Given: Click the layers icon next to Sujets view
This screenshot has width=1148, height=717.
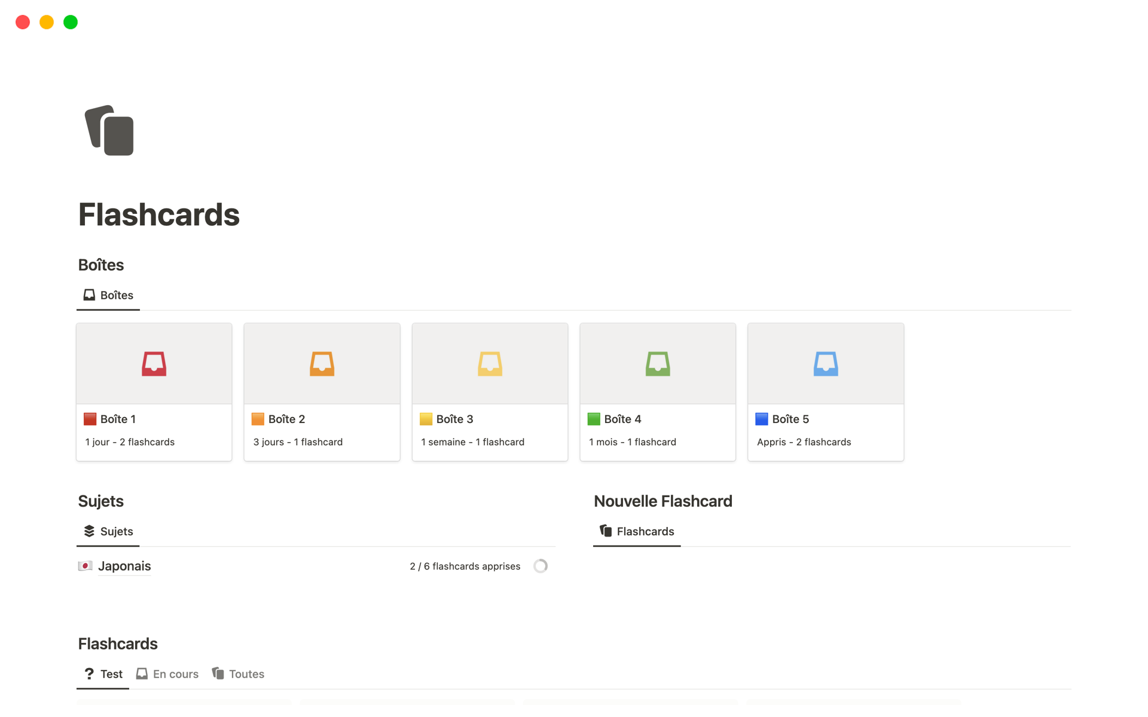Looking at the screenshot, I should [88, 531].
